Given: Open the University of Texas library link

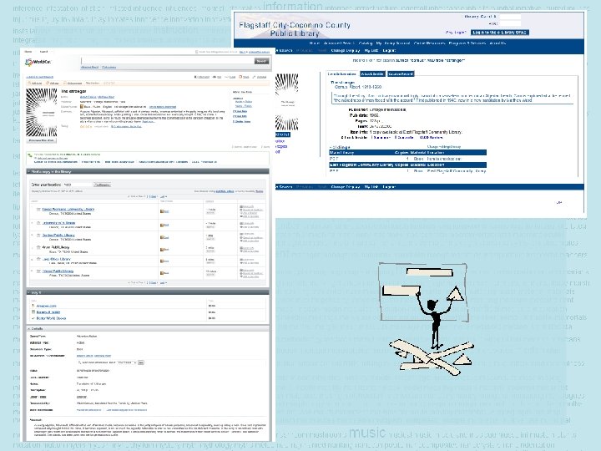Looking at the screenshot, I should [x=58, y=223].
